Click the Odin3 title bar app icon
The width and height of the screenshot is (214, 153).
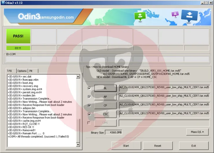(3, 3)
